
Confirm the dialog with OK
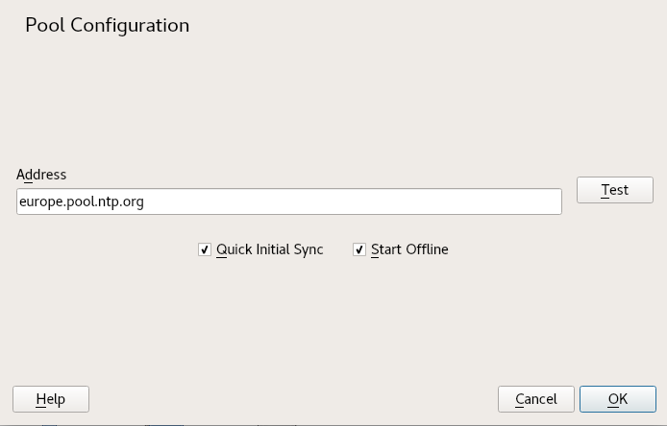(617, 399)
